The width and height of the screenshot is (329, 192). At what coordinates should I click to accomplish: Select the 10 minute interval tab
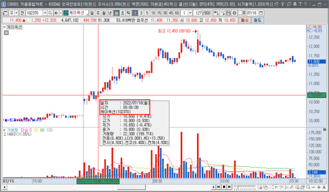click(153, 13)
